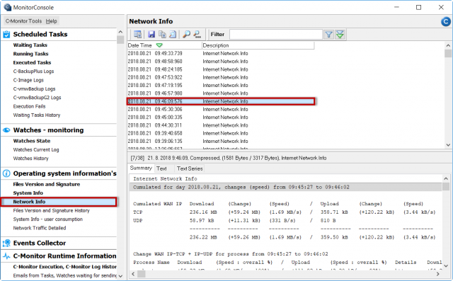Open Running Tasks in the sidebar
This screenshot has height=281, width=453.
pos(30,54)
